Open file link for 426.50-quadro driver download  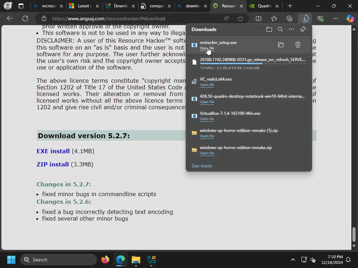[x=207, y=102]
